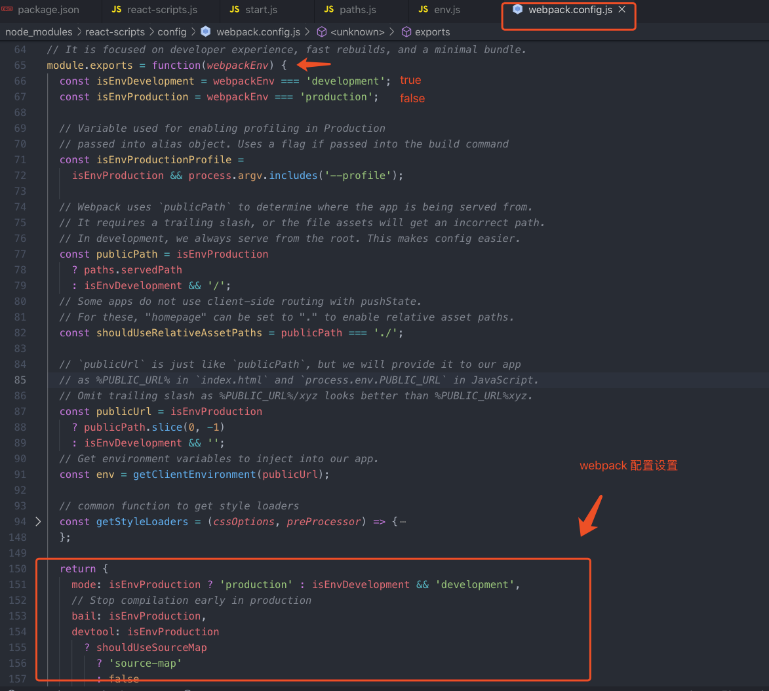Place cursor on the 'source-map' string
This screenshot has width=769, height=691.
pyautogui.click(x=144, y=663)
